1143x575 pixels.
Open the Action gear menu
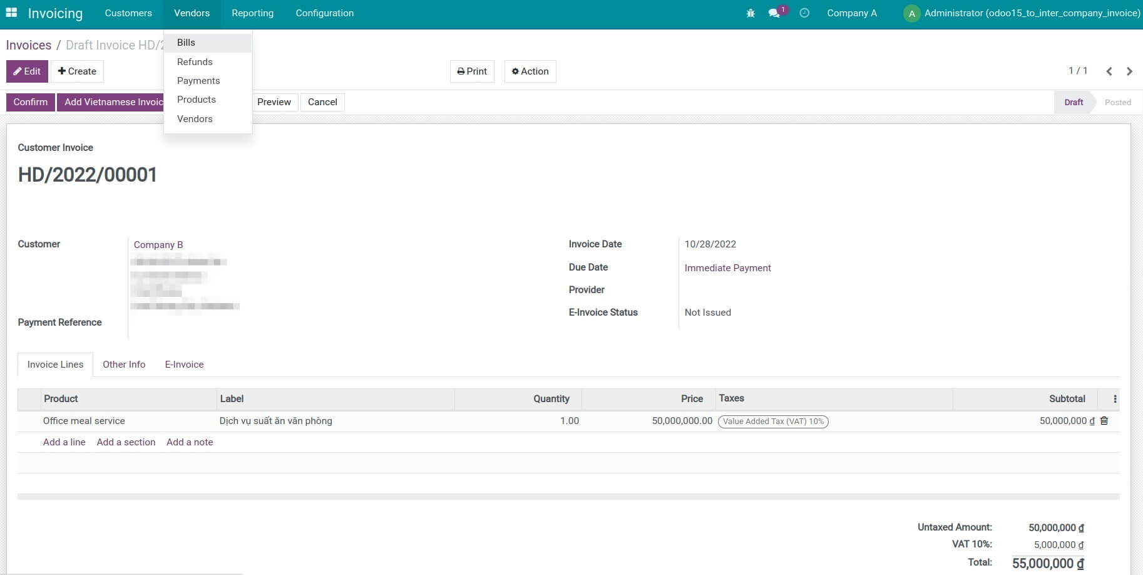tap(530, 71)
